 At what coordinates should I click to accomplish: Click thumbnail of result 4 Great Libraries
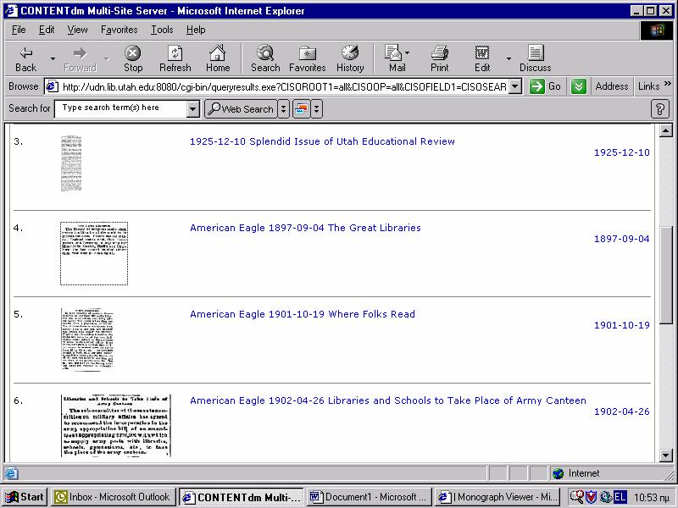pos(94,253)
